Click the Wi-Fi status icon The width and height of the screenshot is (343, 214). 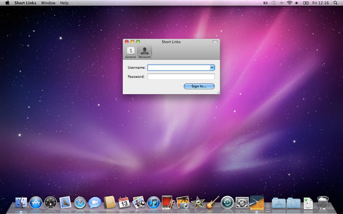tap(289, 3)
